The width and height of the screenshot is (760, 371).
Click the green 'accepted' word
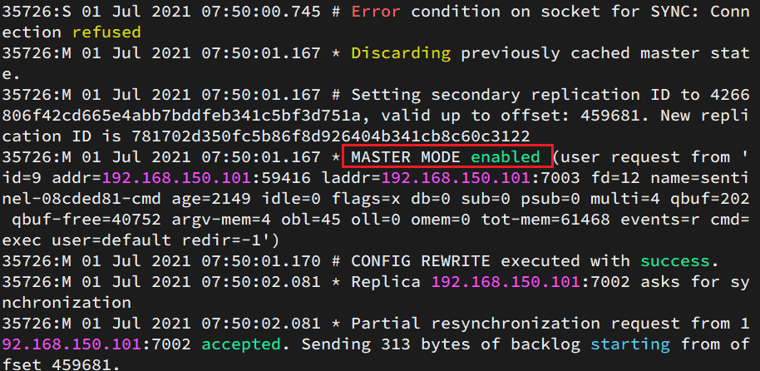point(241,344)
